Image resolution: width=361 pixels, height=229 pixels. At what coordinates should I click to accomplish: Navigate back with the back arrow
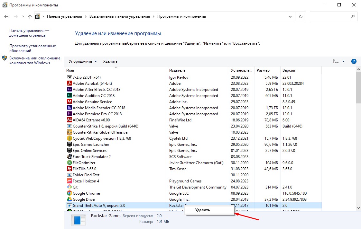(x=6, y=16)
